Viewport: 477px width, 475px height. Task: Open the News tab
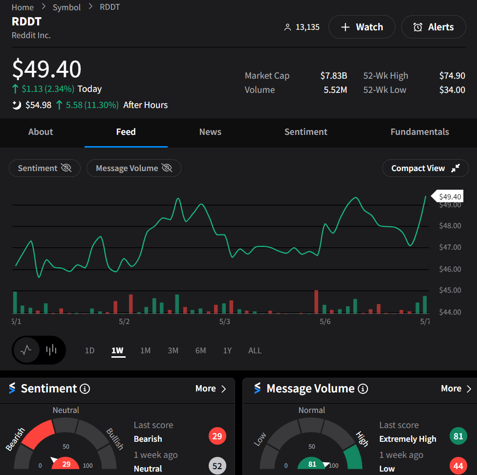pyautogui.click(x=210, y=131)
